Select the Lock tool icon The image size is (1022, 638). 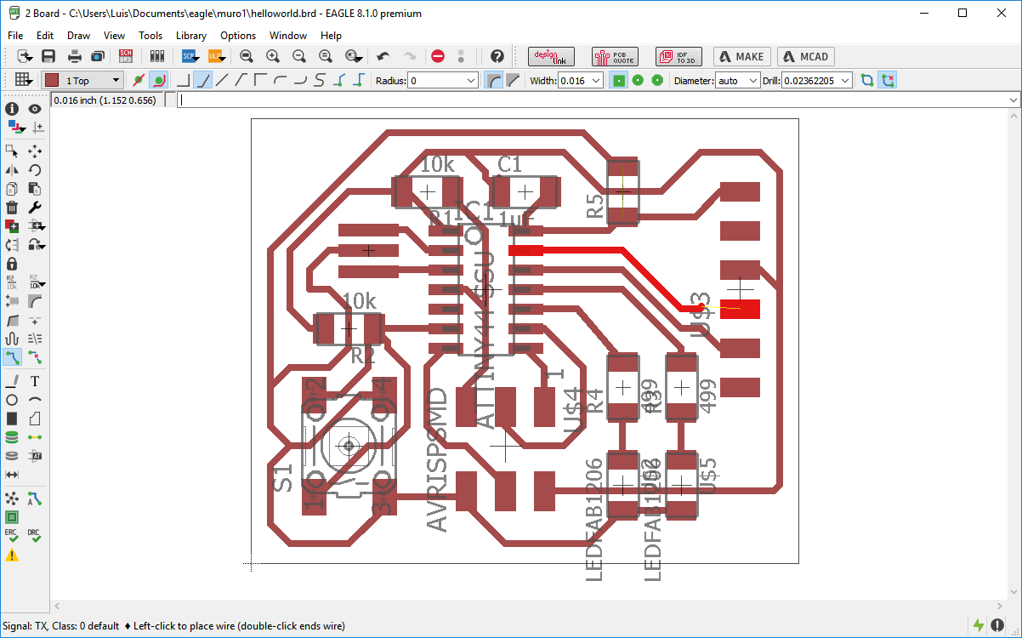12,264
